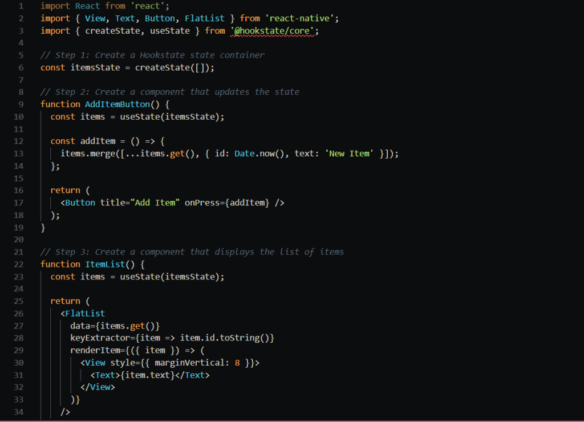Click the "Add Item" title attribute value
Image resolution: width=584 pixels, height=422 pixels.
point(155,203)
